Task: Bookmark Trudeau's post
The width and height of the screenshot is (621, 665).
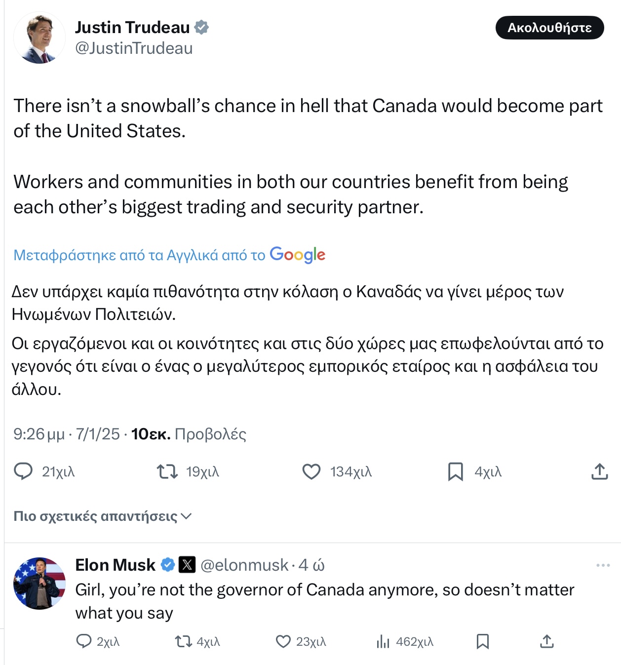Action: click(455, 471)
